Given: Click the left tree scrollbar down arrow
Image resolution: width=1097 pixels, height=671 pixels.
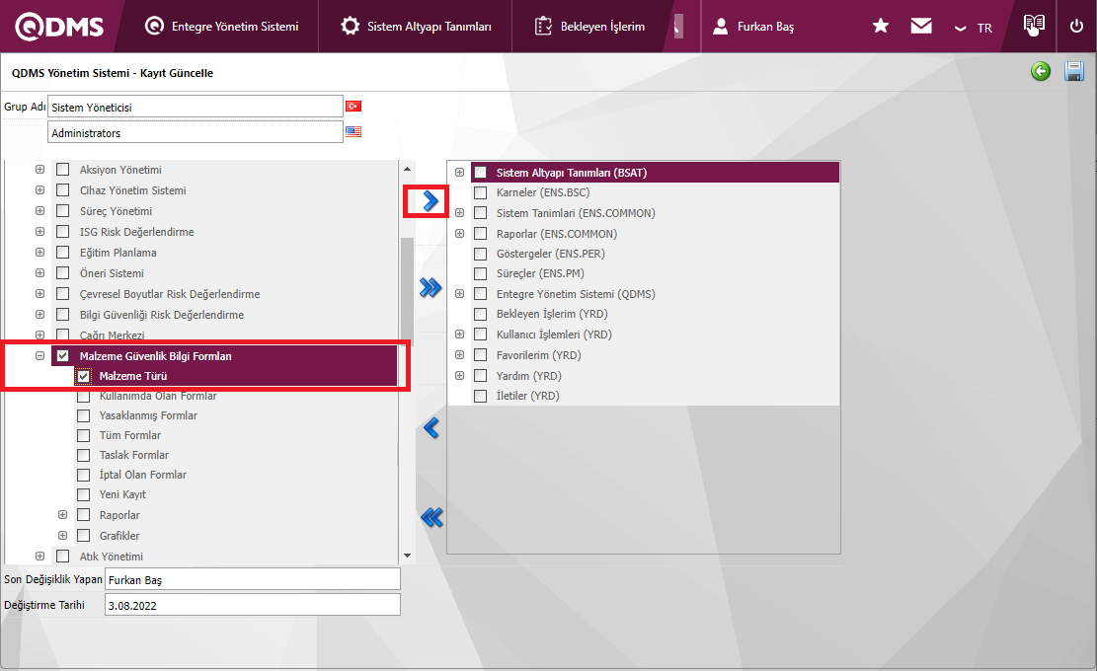Looking at the screenshot, I should tap(407, 556).
